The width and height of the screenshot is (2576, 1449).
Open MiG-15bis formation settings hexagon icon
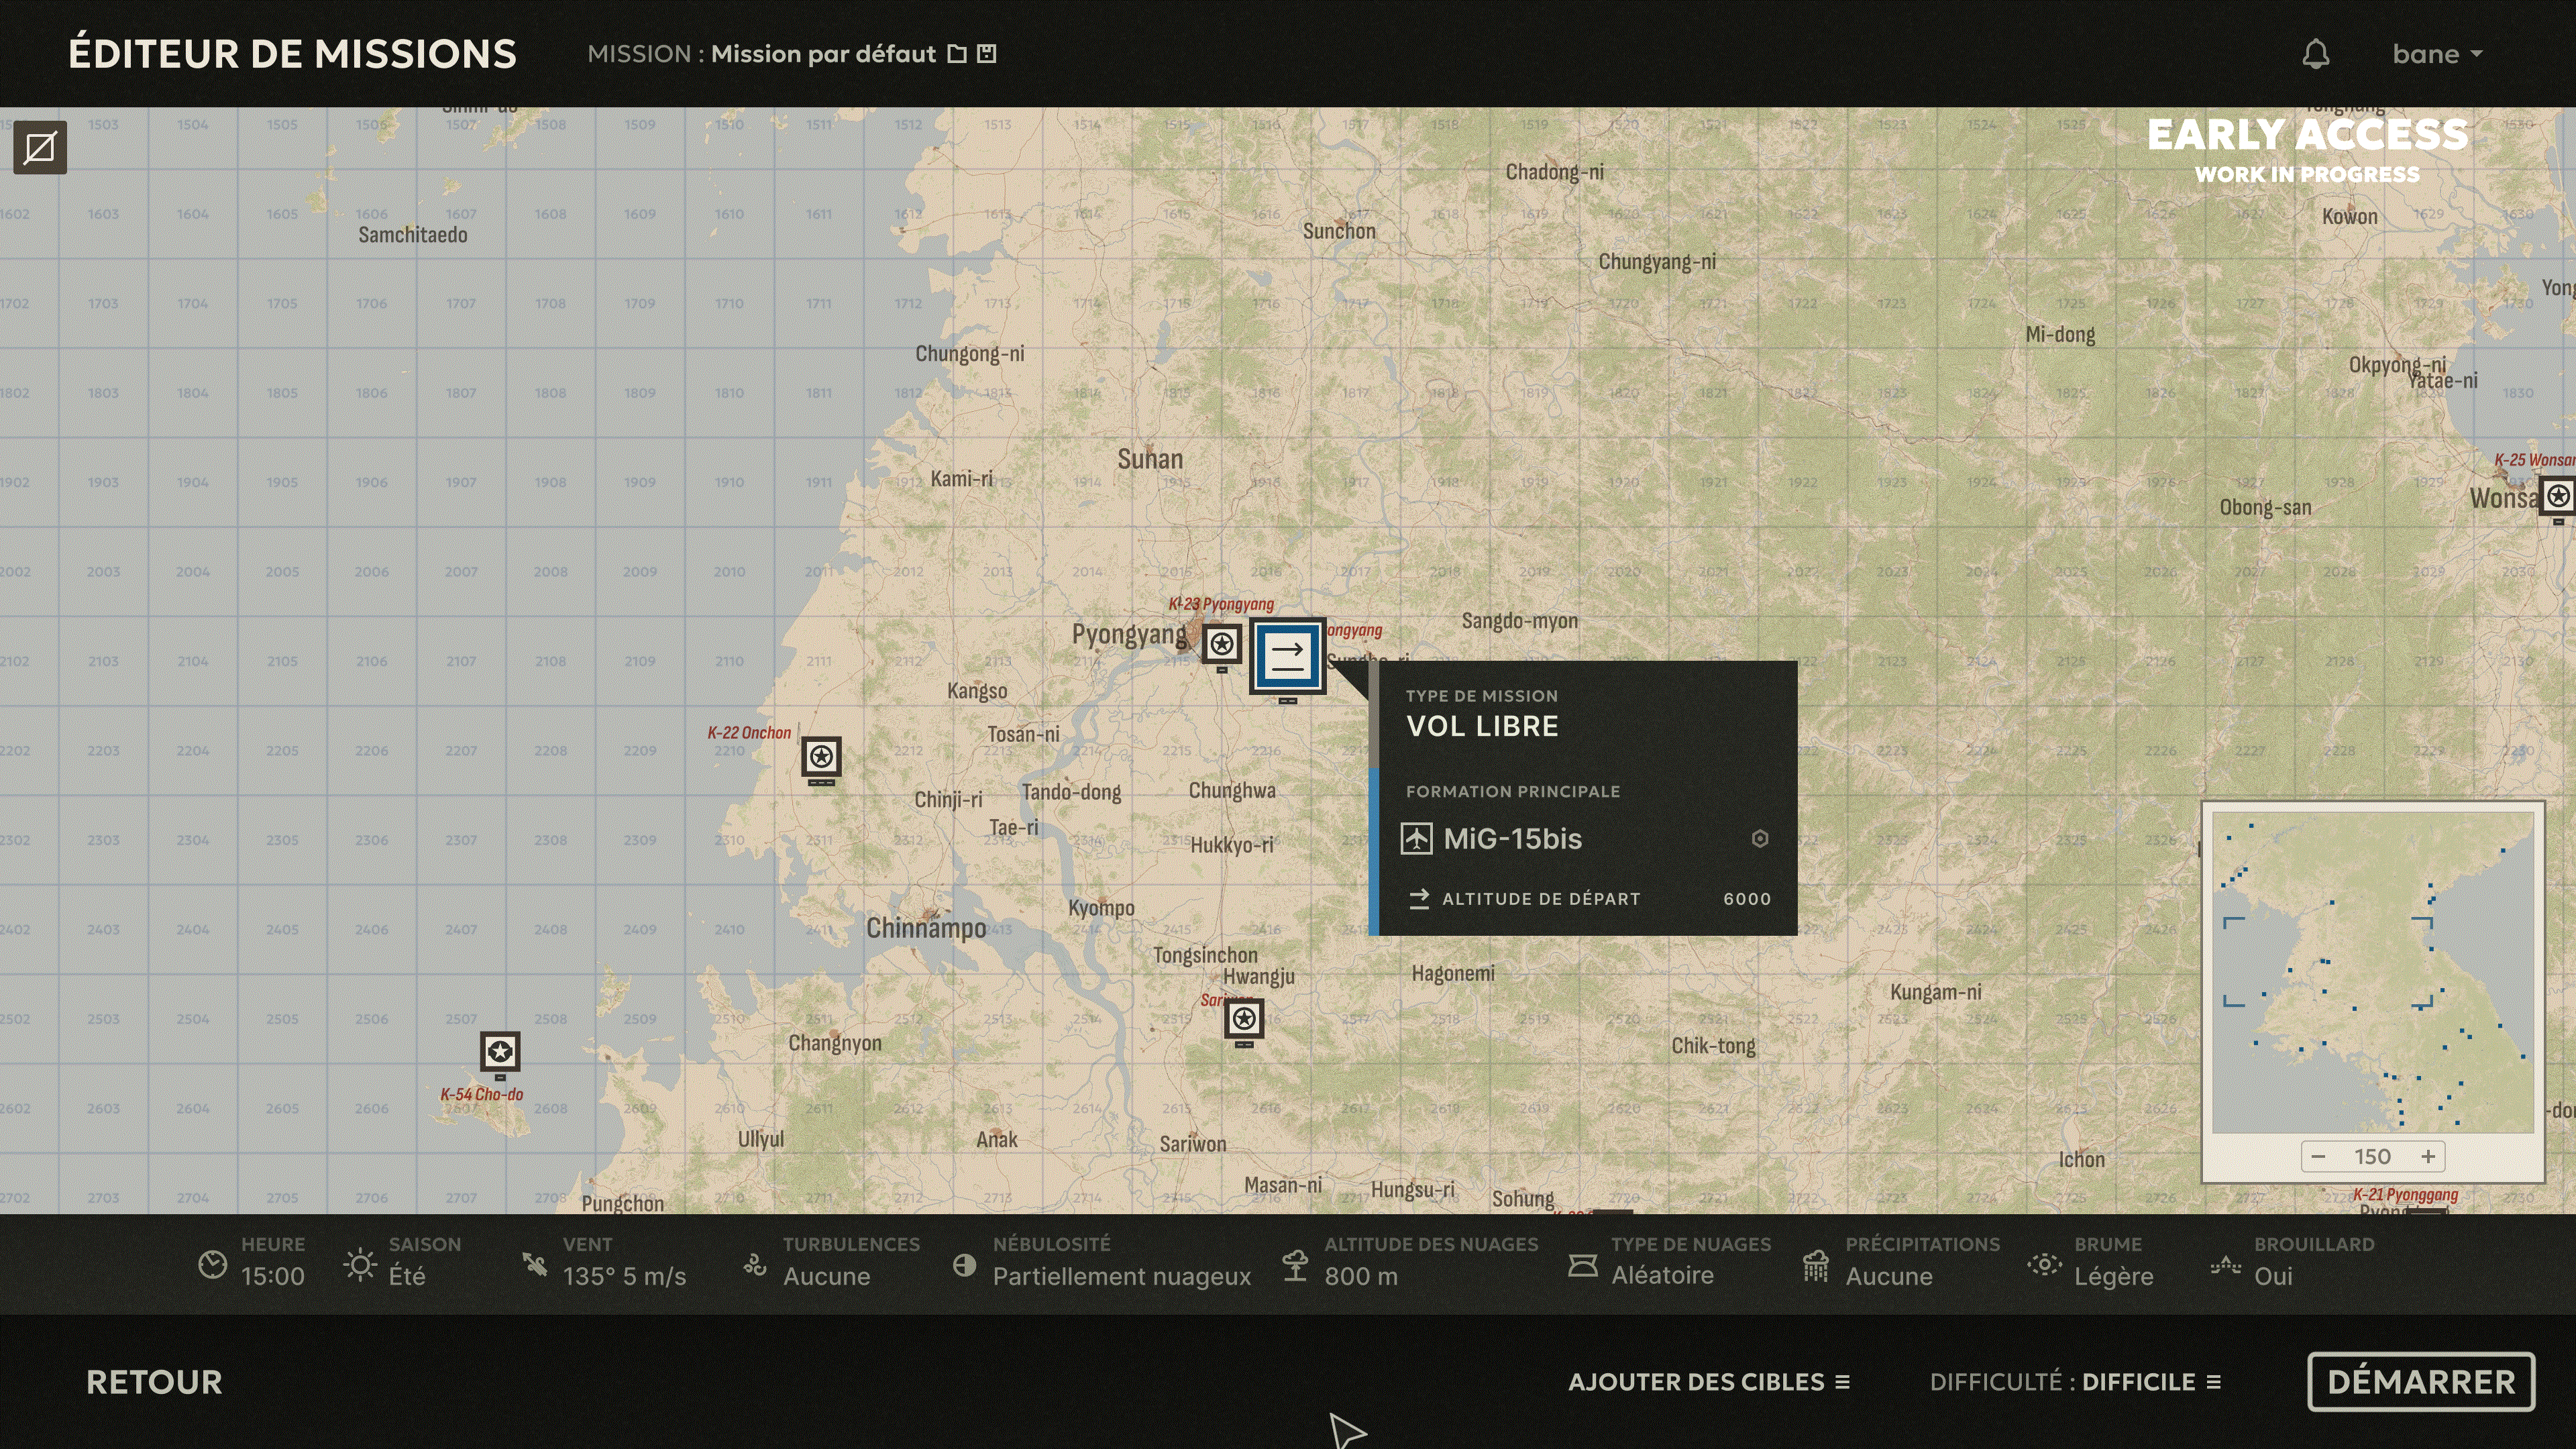[1760, 839]
